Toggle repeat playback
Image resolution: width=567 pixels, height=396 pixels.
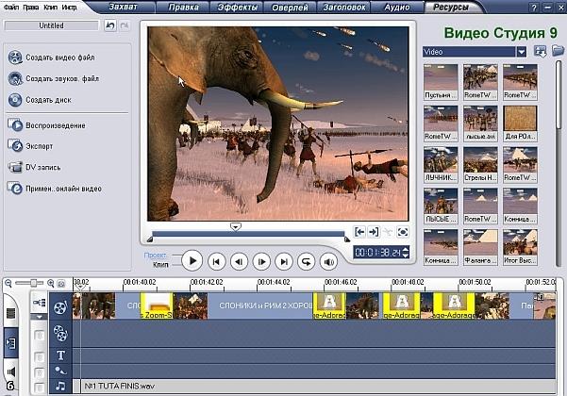tap(306, 261)
